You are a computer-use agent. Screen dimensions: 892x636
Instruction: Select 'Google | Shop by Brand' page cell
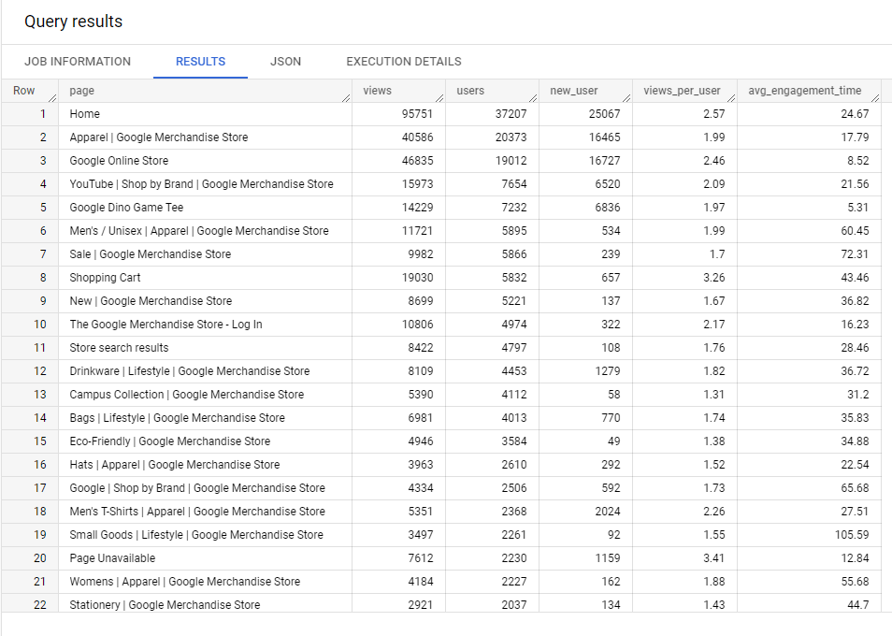206,487
